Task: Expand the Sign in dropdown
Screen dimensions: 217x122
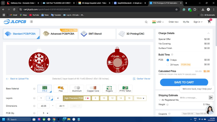Action: (198, 22)
